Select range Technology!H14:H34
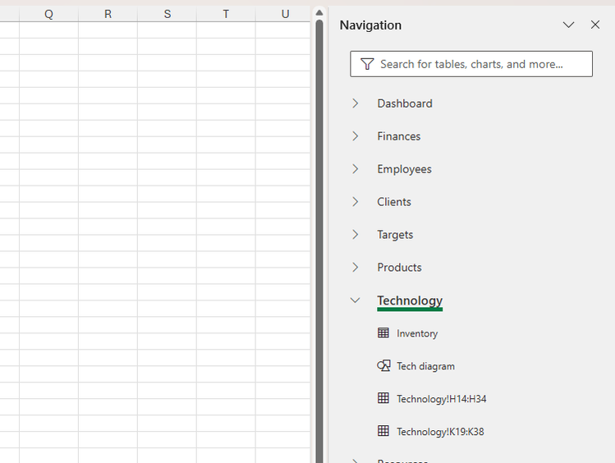Viewport: 615px width, 463px height. click(441, 399)
